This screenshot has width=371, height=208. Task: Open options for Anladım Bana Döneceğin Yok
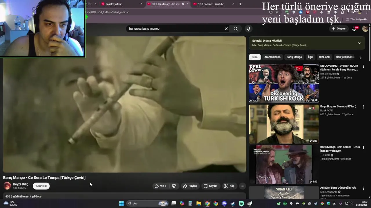[363, 188]
